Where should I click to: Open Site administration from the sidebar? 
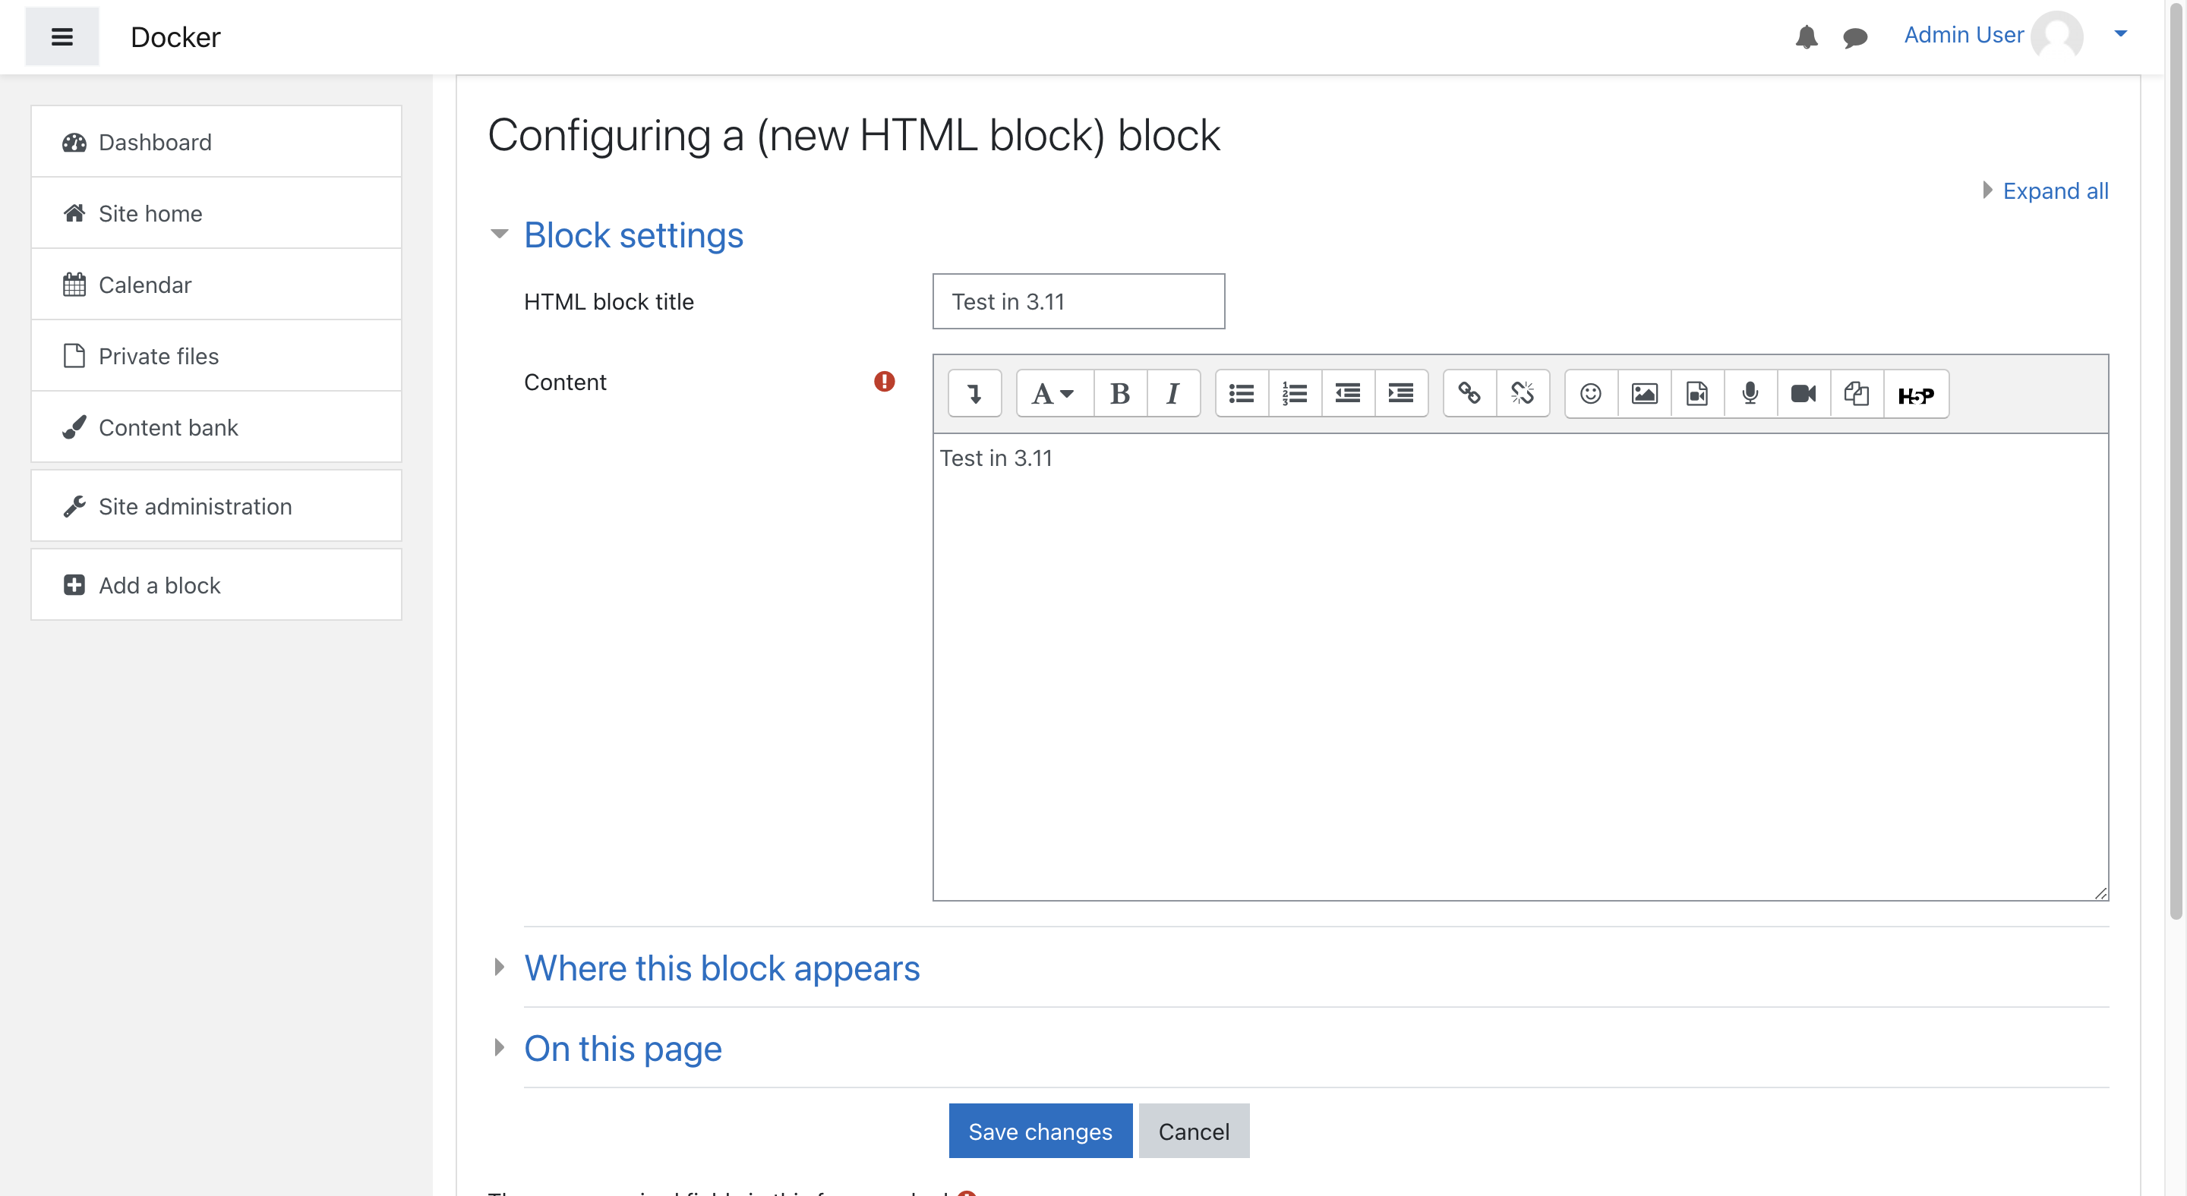[x=216, y=506]
